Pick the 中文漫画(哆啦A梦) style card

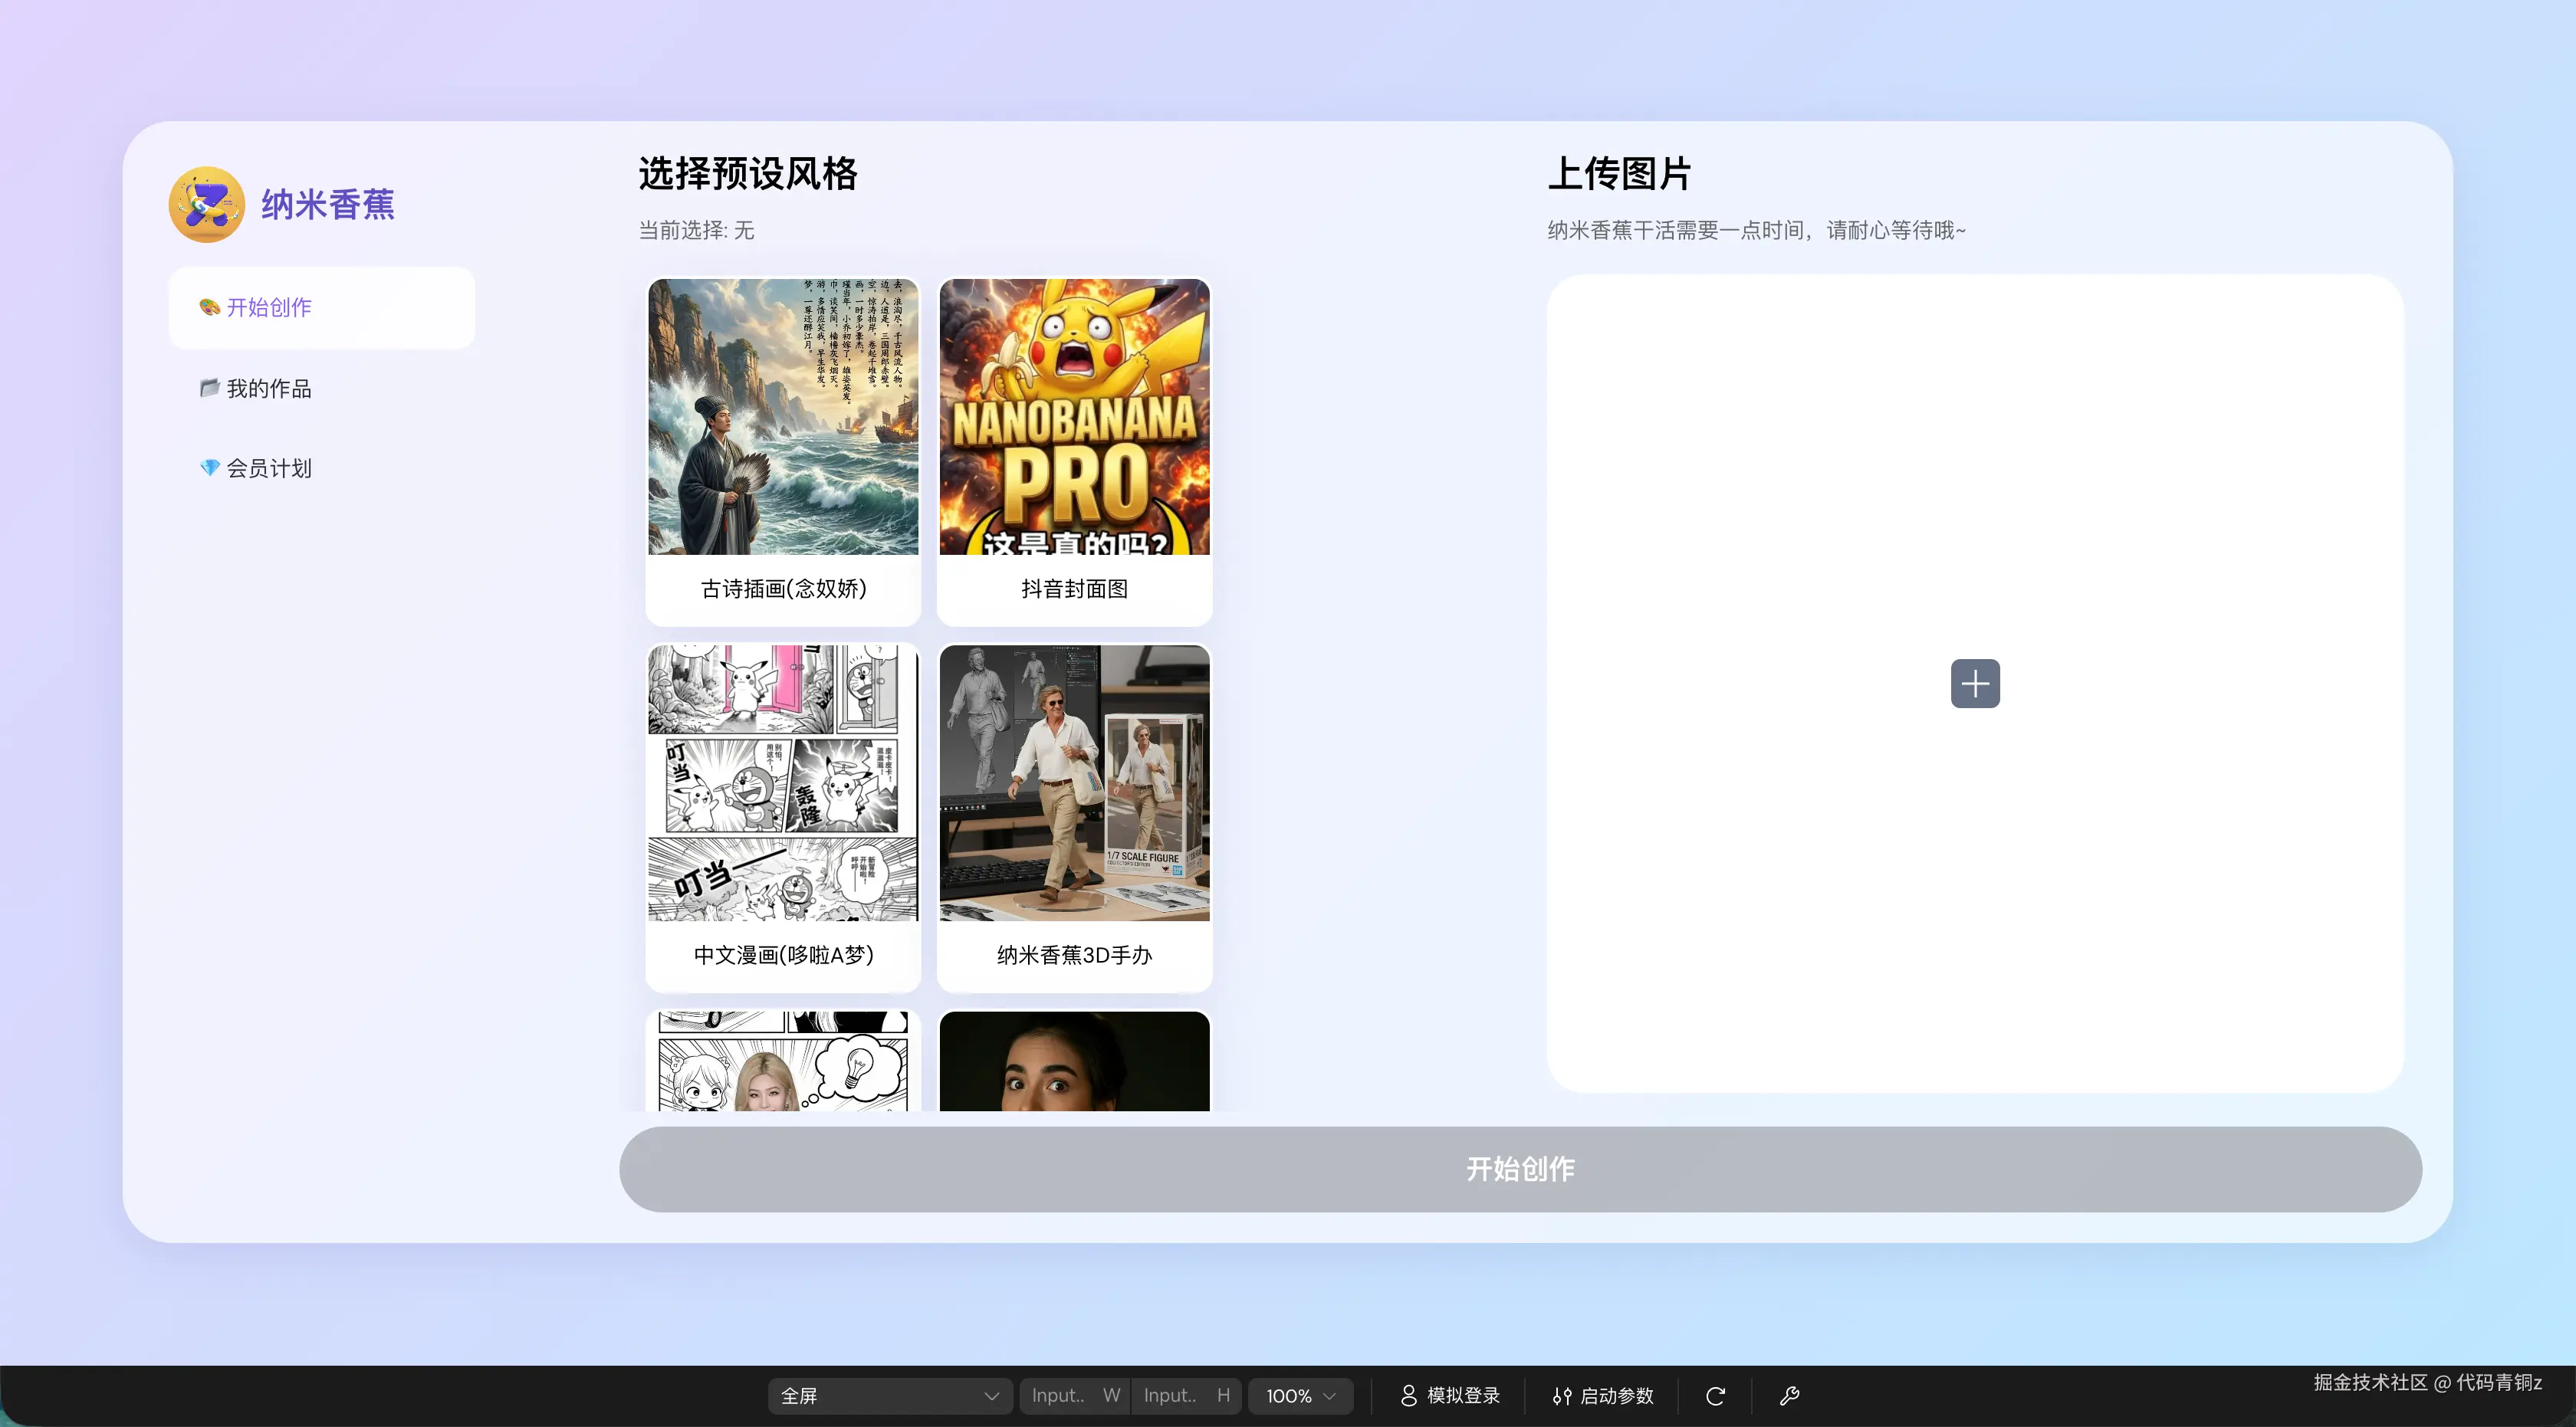[782, 816]
